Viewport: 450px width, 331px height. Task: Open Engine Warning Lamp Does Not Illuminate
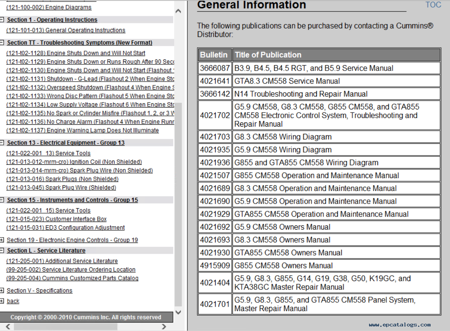coord(83,130)
